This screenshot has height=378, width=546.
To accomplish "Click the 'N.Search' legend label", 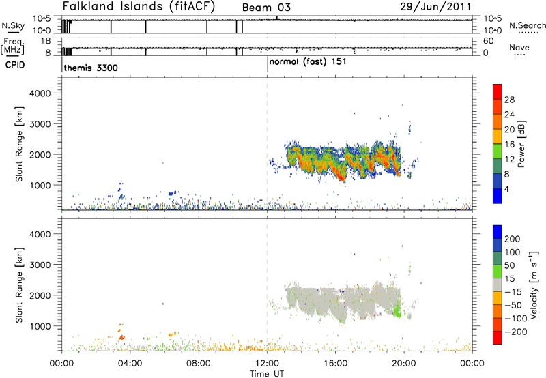I will pyautogui.click(x=528, y=25).
